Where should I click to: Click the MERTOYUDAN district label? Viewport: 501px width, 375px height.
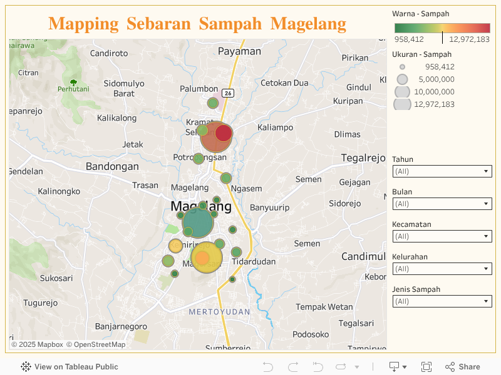point(220,312)
